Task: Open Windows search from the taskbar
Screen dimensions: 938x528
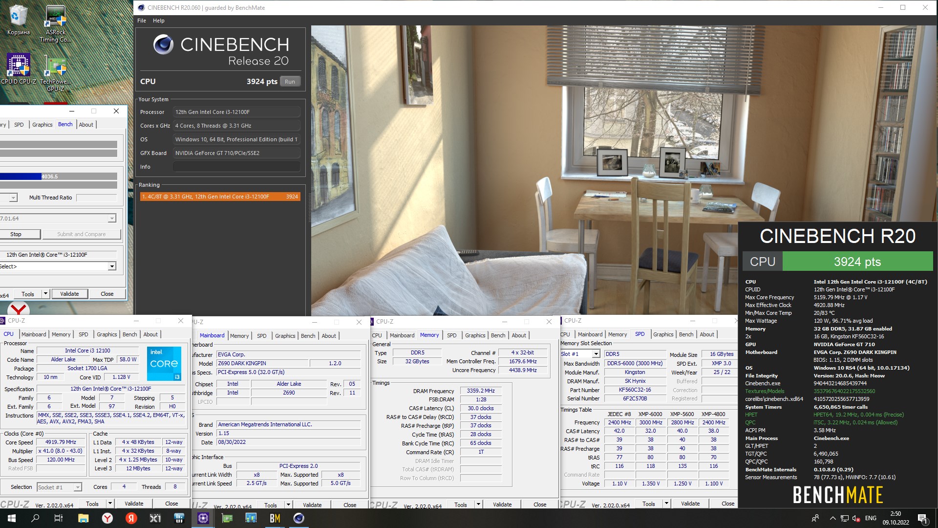Action: (35, 518)
